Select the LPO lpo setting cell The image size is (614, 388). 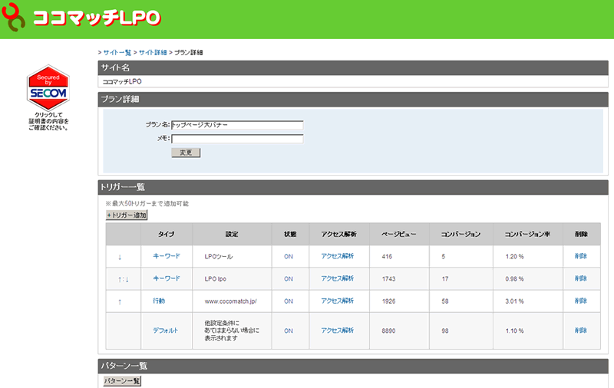[232, 279]
